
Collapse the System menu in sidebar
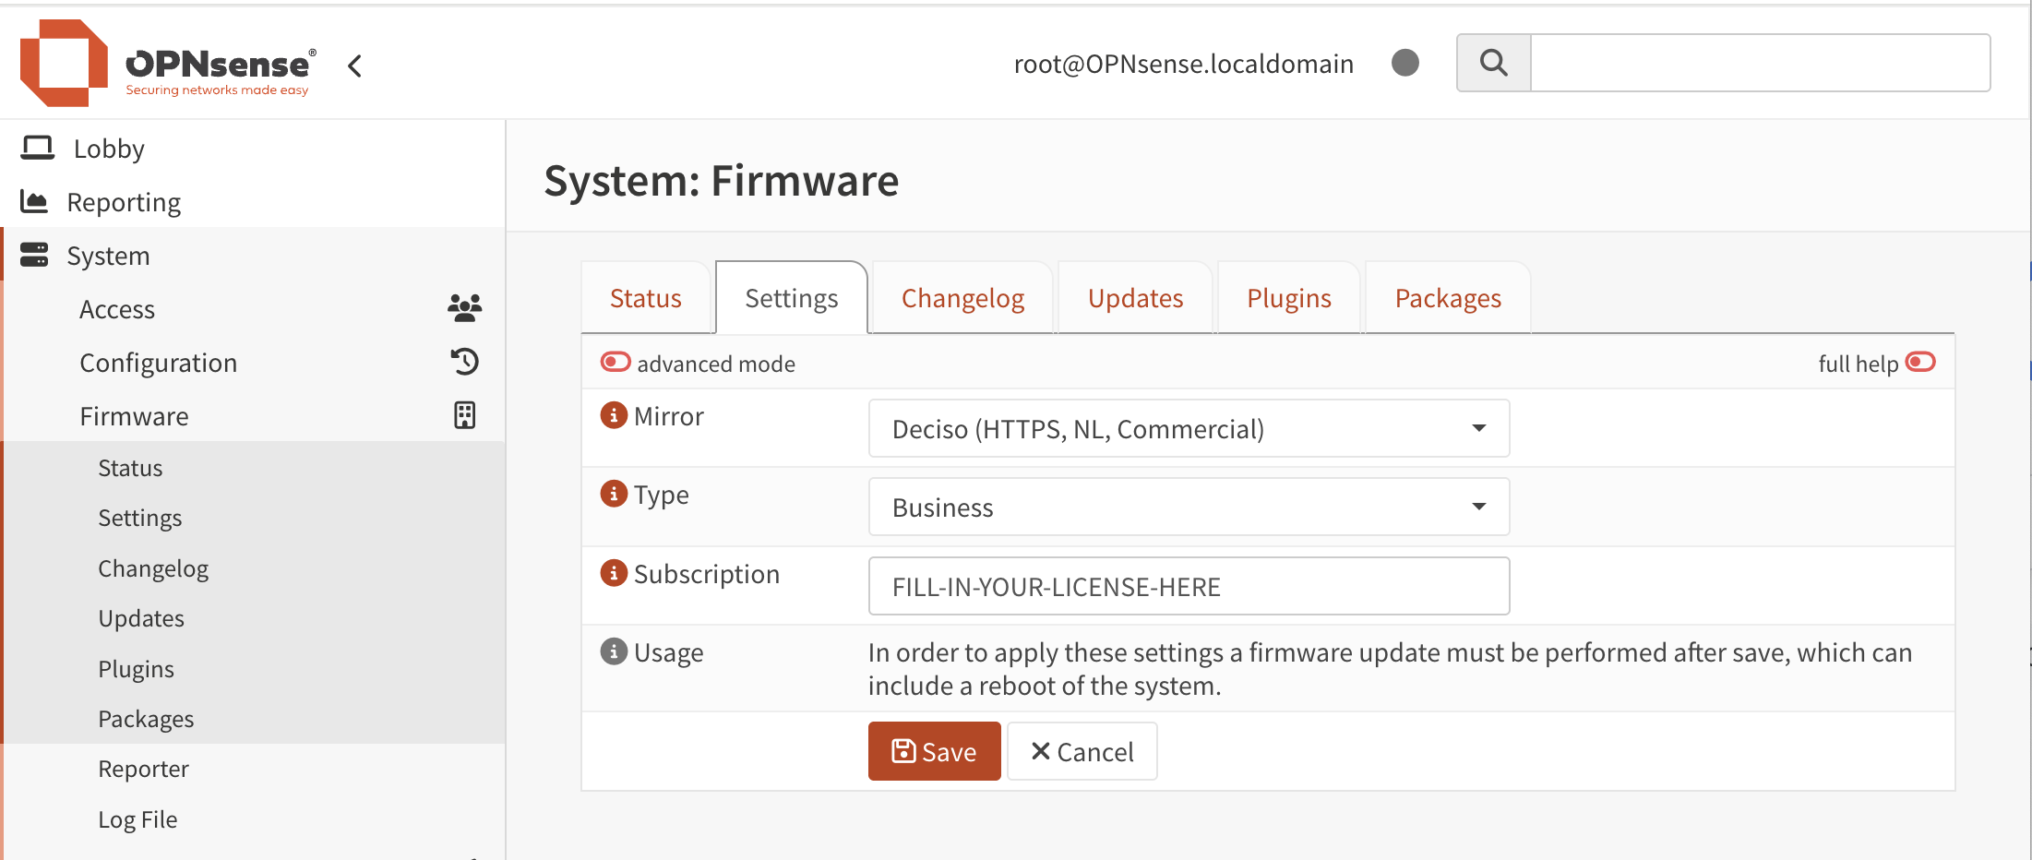coord(108,256)
